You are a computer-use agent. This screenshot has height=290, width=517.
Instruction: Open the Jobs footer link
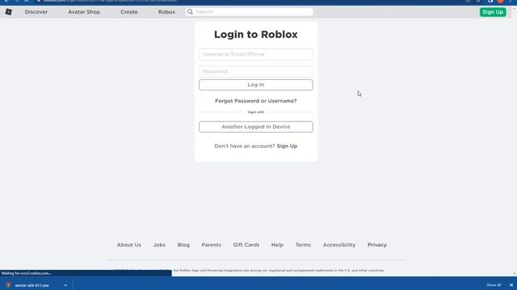pos(159,245)
